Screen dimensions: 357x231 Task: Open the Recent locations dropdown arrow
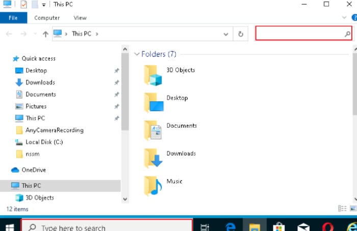coord(35,34)
